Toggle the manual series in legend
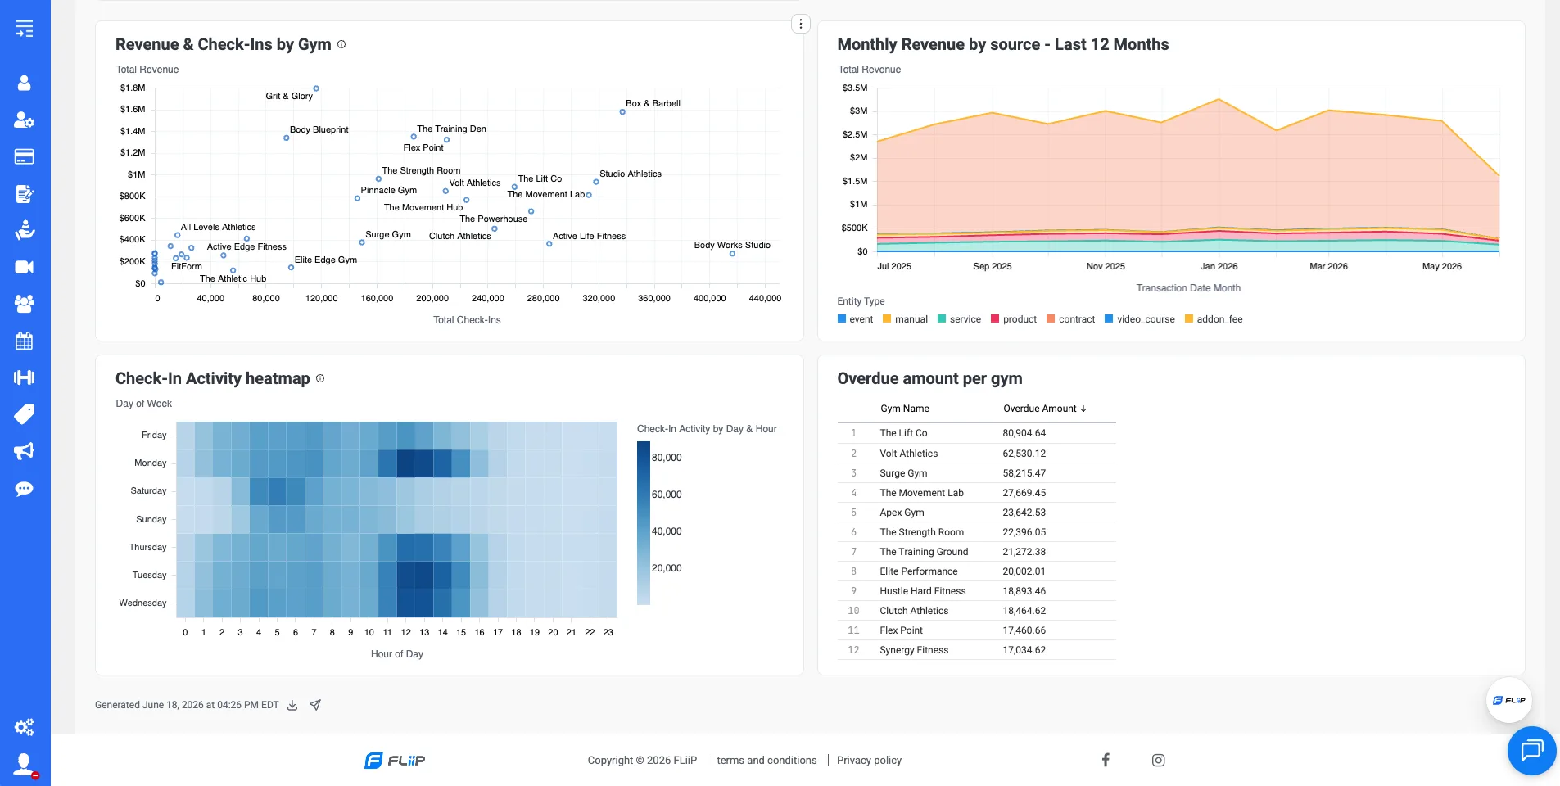 905,319
